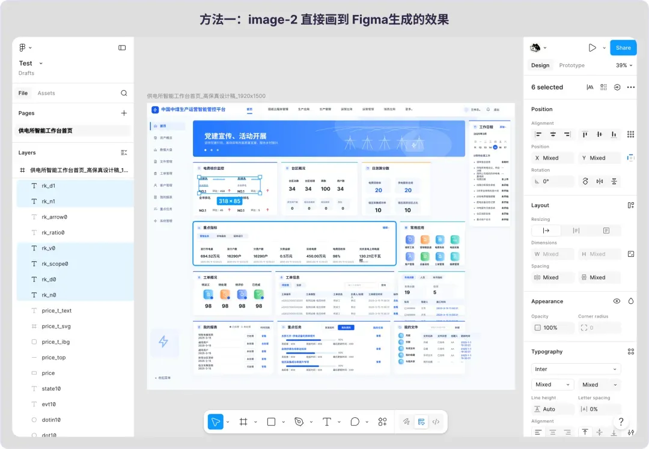Click the Line height Auto field
Screen dimensions: 649x449
(553, 409)
